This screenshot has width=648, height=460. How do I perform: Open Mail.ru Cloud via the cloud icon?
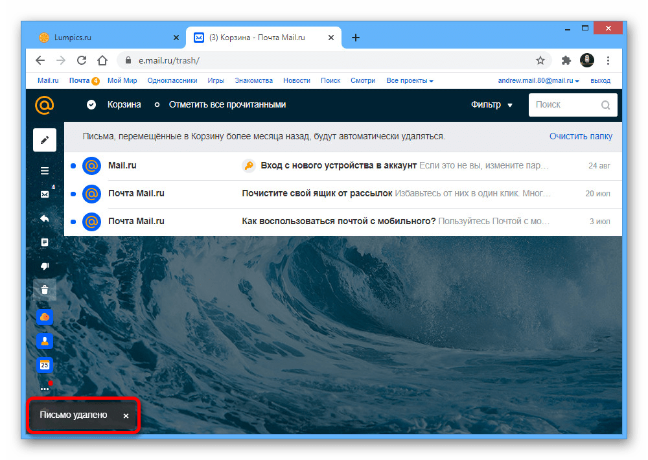tap(44, 317)
